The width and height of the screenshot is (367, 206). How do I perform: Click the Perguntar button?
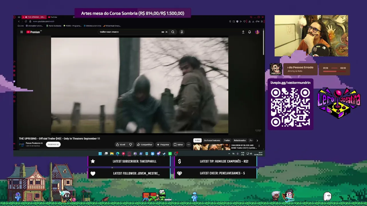[163, 144]
